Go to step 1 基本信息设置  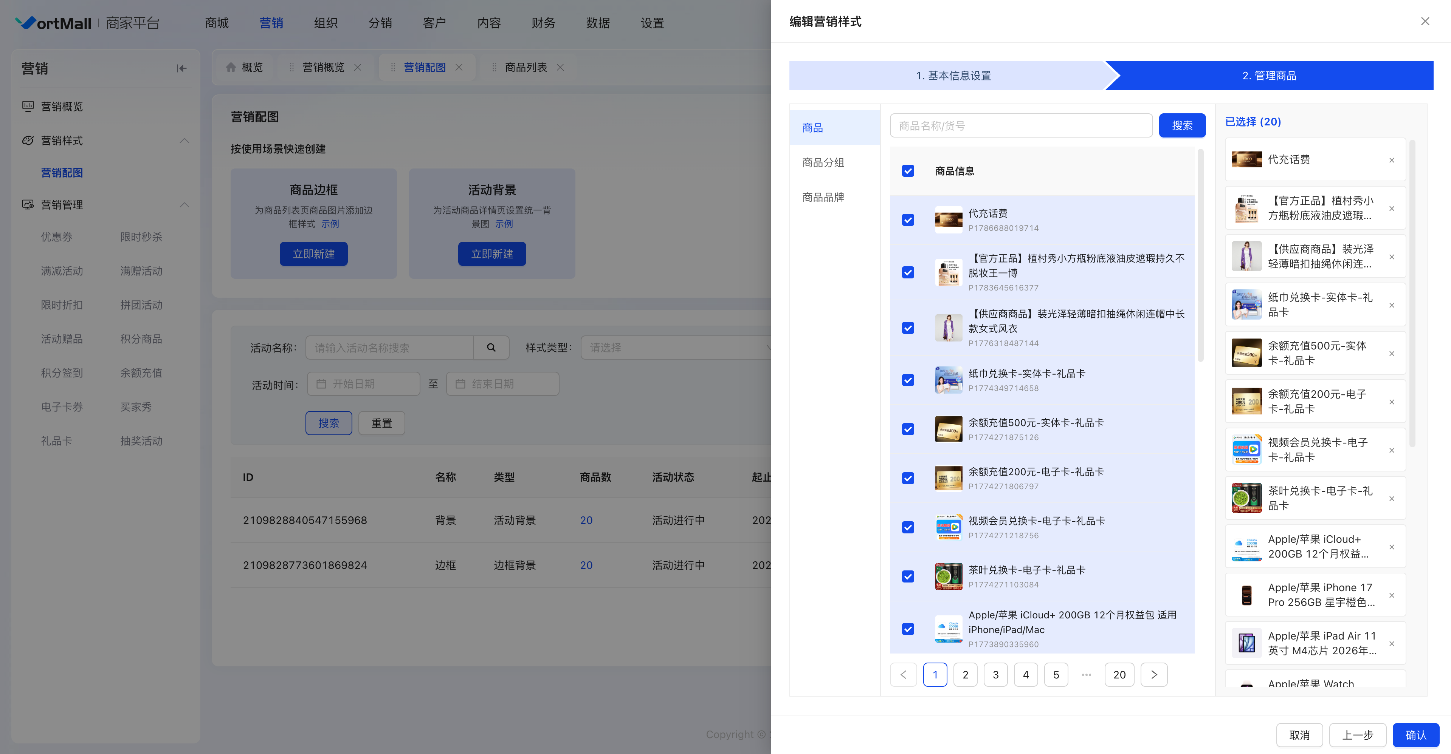click(953, 76)
